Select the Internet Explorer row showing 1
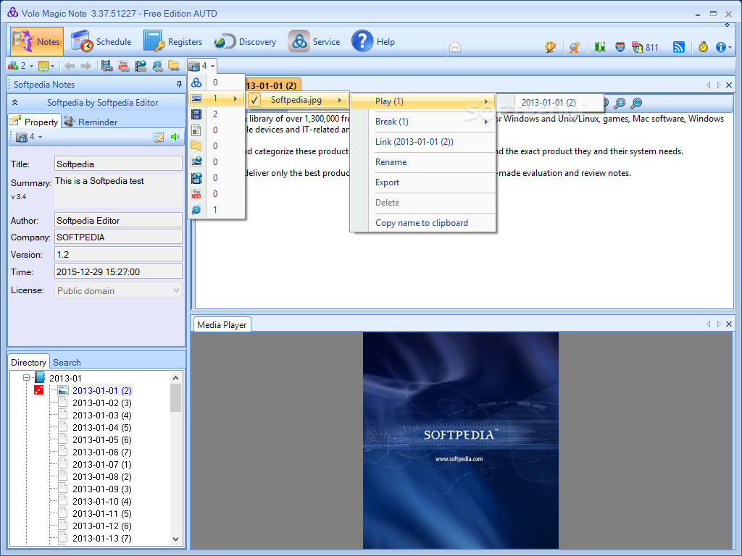 click(216, 209)
